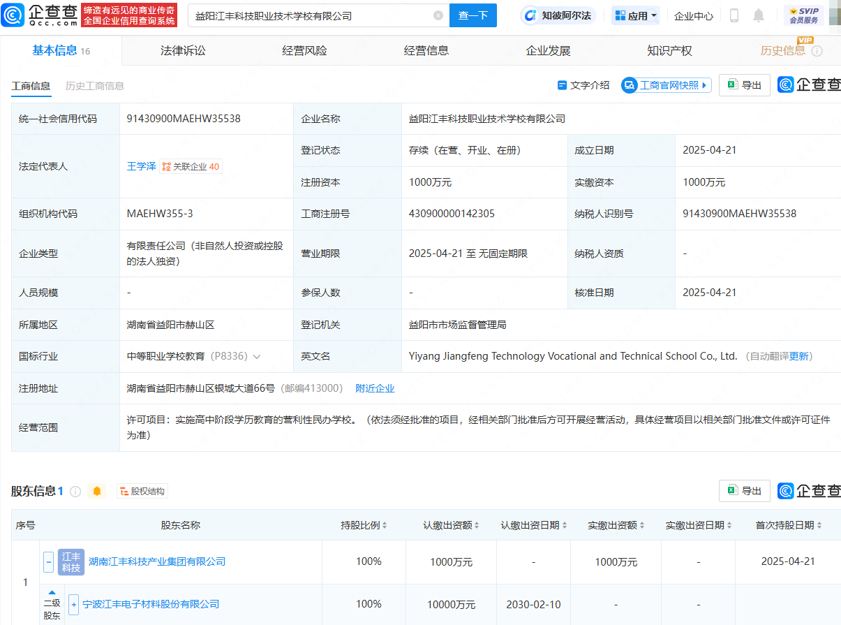Screen dimensions: 841x625
Task: Export shareholder info with the 导出 button
Action: coord(745,491)
